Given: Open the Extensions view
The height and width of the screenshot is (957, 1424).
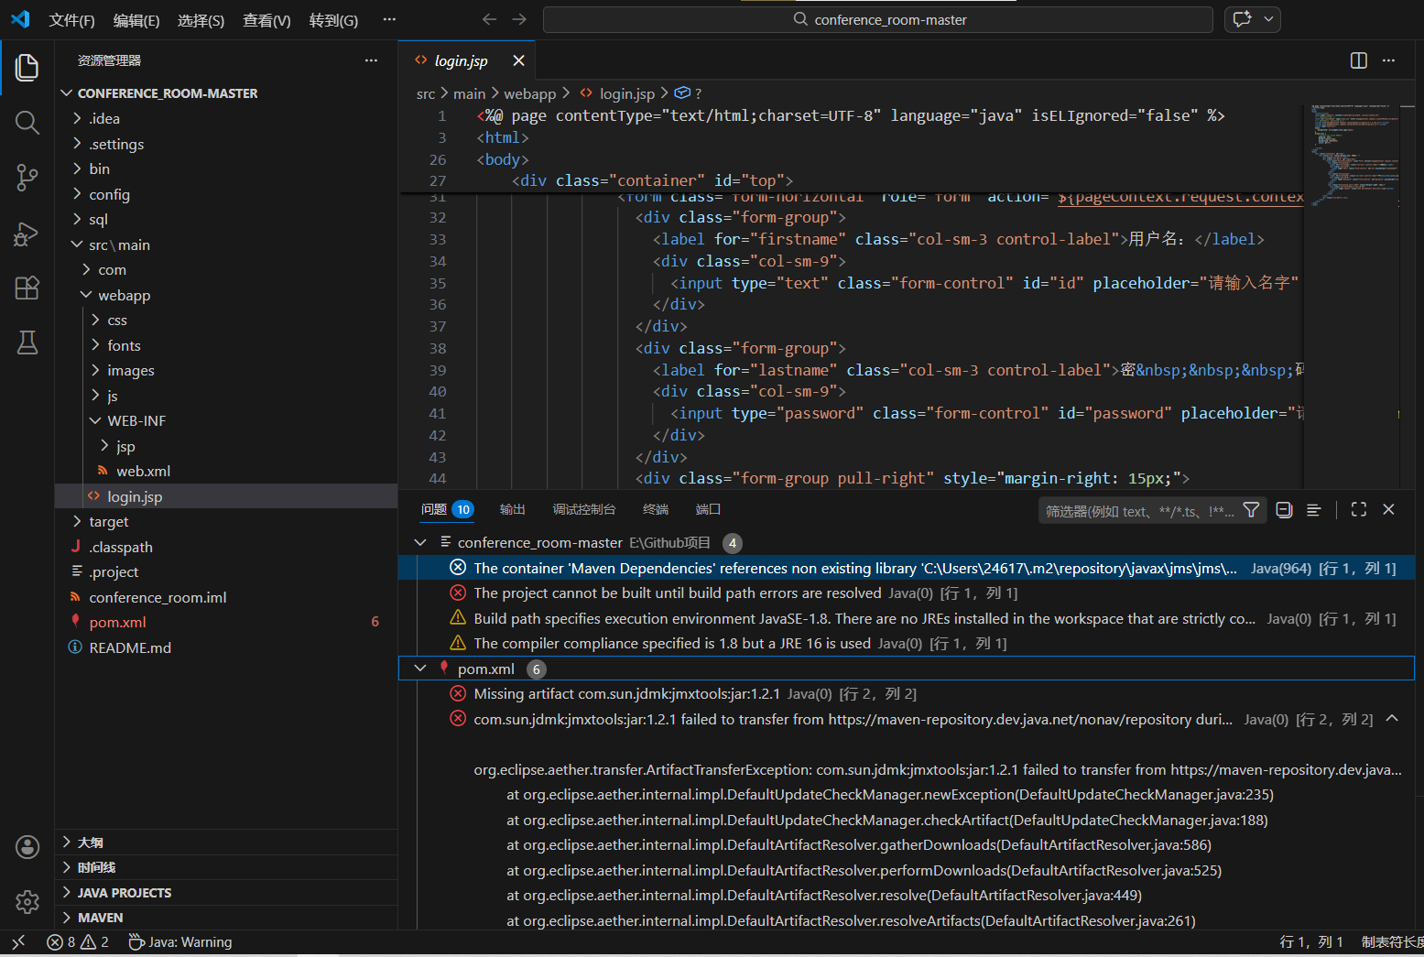Looking at the screenshot, I should [x=27, y=288].
